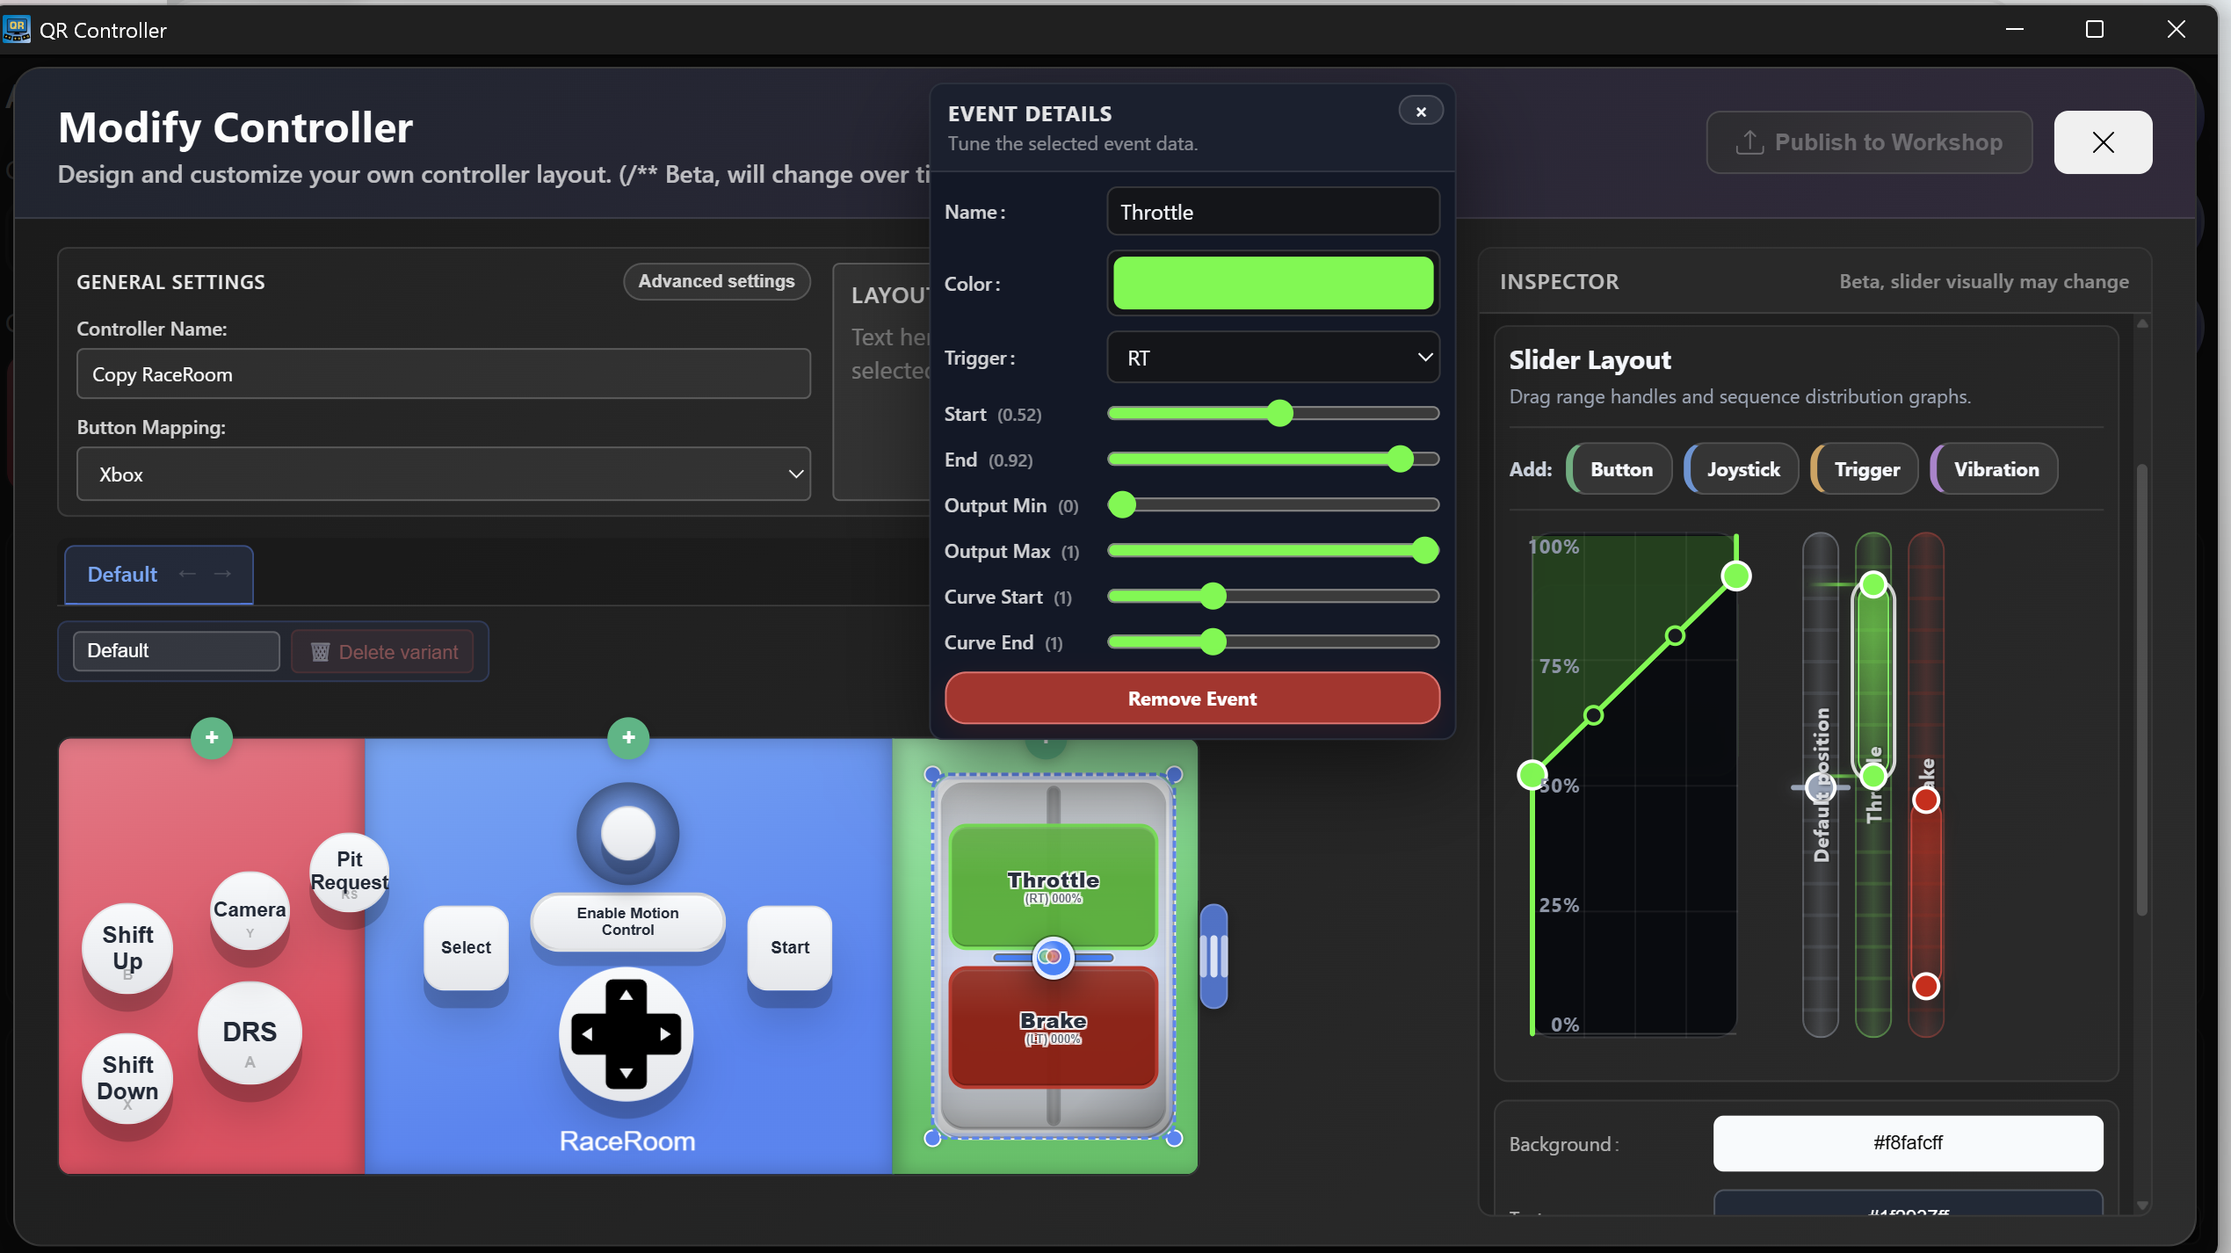Close the Modify Controller dialog with the X

pos(2103,142)
